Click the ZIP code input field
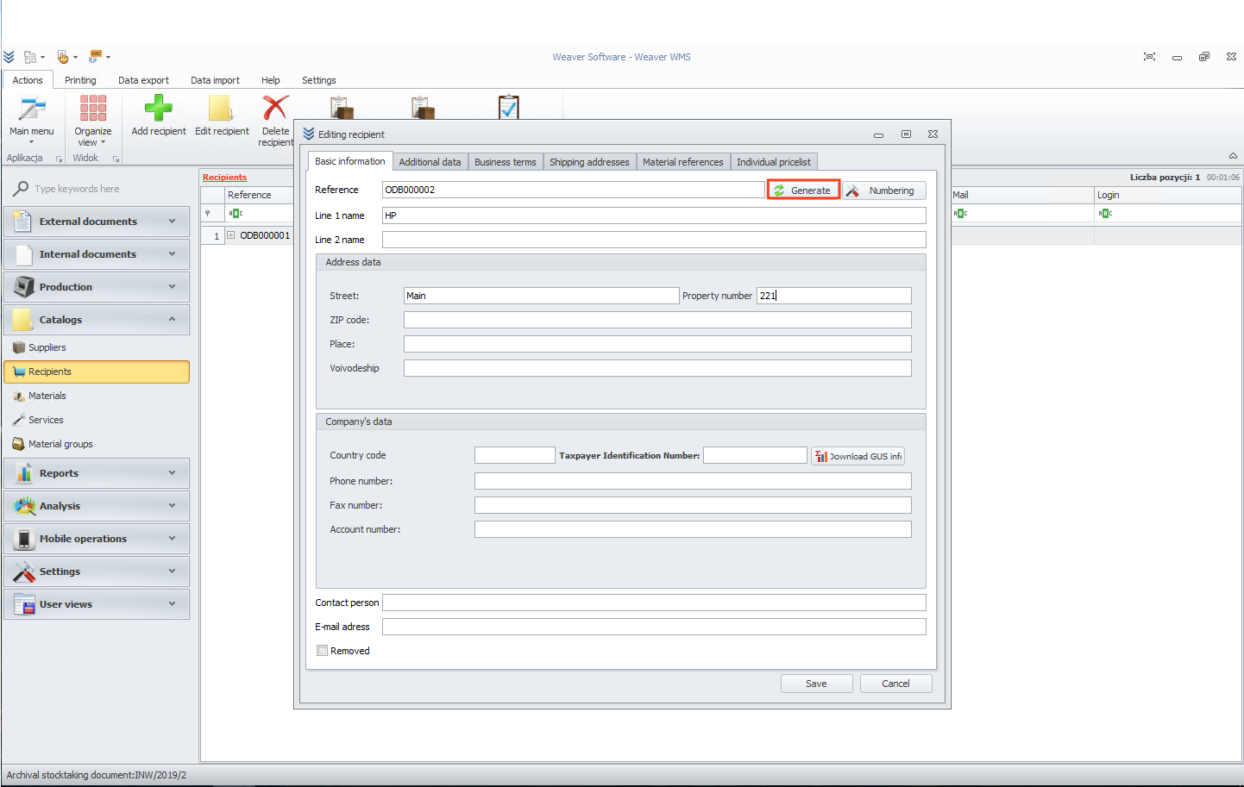 pyautogui.click(x=657, y=320)
